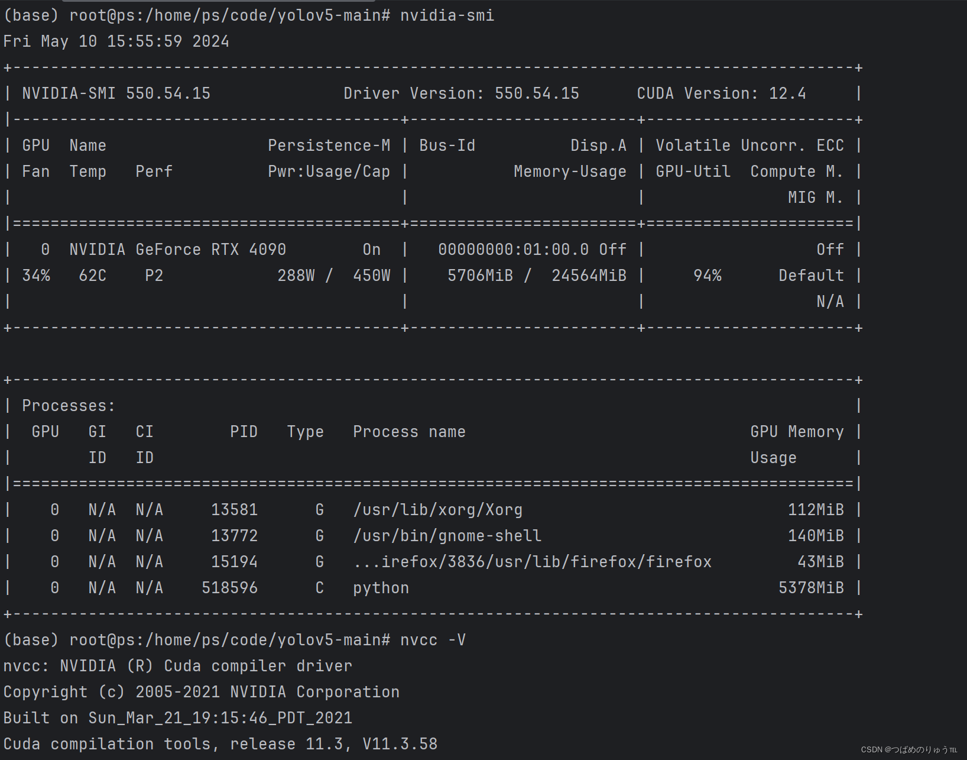Click the temperature value '62C'
The height and width of the screenshot is (760, 967).
coord(93,276)
